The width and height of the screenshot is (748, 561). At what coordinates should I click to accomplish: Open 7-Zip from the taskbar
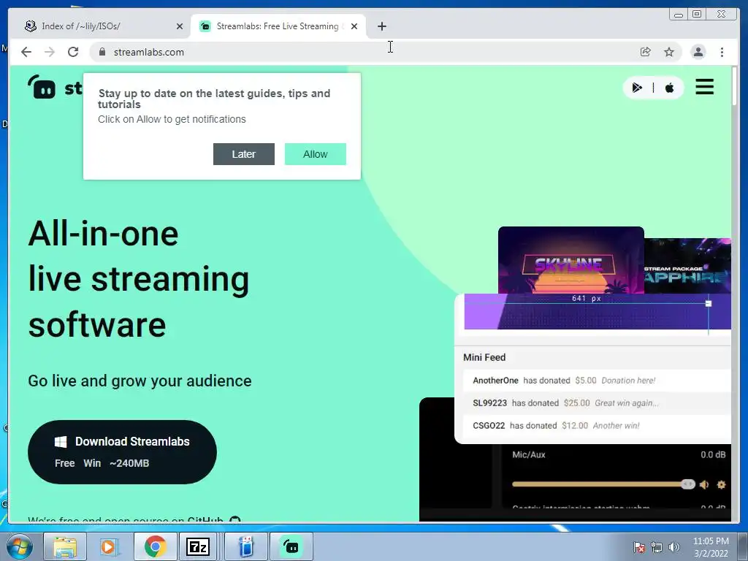pos(198,546)
